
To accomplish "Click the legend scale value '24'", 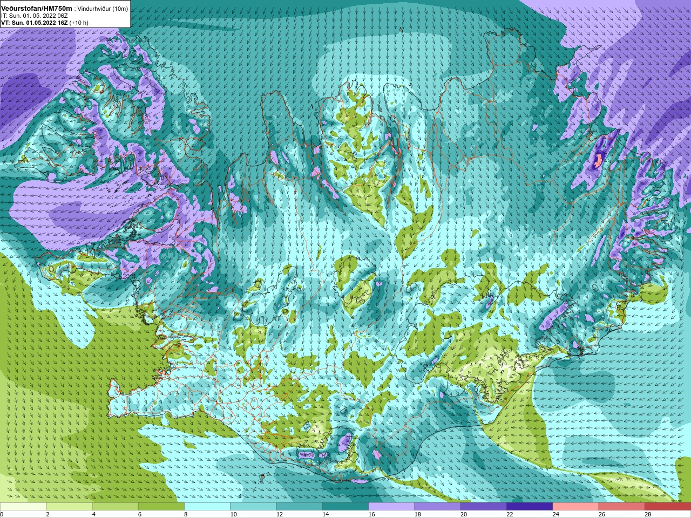I will tap(555, 514).
